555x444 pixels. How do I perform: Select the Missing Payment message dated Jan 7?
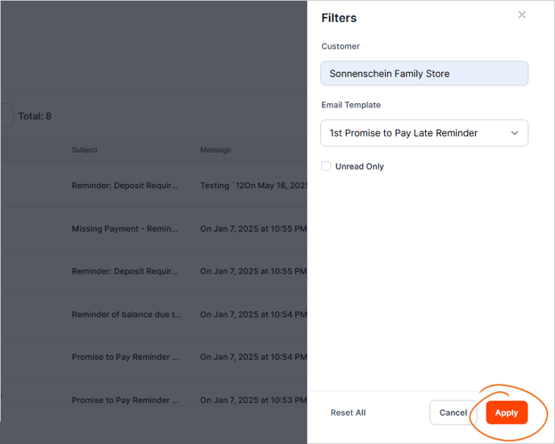(253, 228)
